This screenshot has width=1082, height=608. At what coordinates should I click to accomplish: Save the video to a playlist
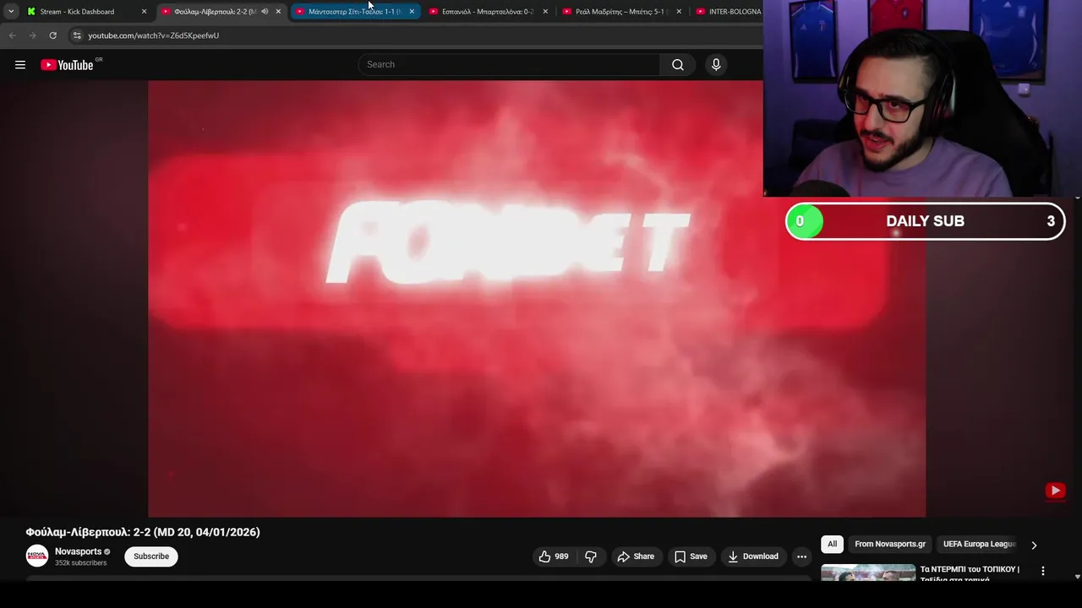click(691, 556)
